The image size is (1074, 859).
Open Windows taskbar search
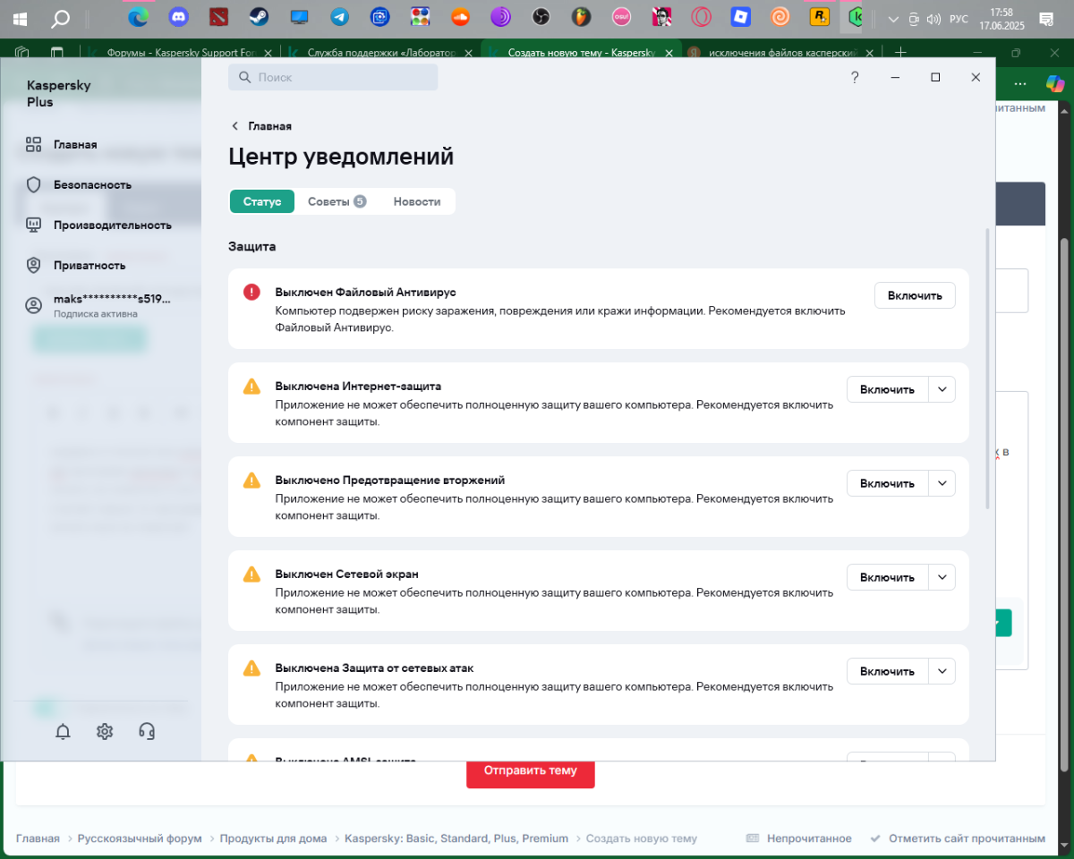pos(61,18)
